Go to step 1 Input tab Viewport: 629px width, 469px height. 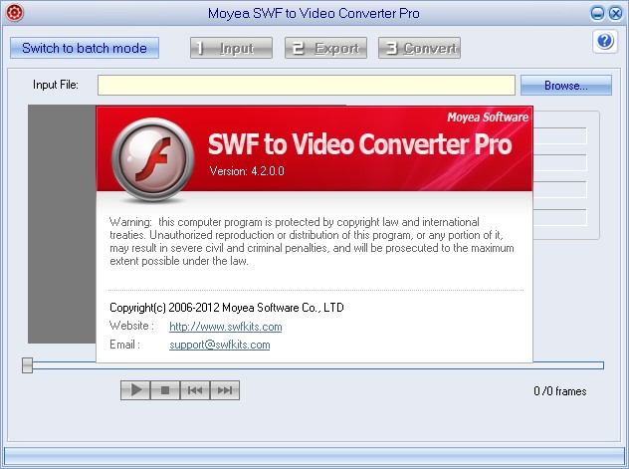pyautogui.click(x=231, y=48)
